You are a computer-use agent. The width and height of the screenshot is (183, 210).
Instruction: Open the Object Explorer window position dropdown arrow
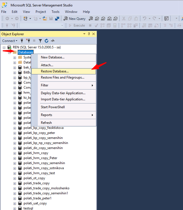tap(84, 34)
